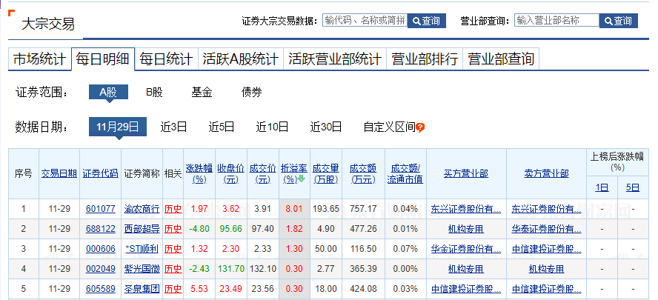This screenshot has width=658, height=300.
Task: Open the 活跃A股统计 tab
Action: [240, 59]
